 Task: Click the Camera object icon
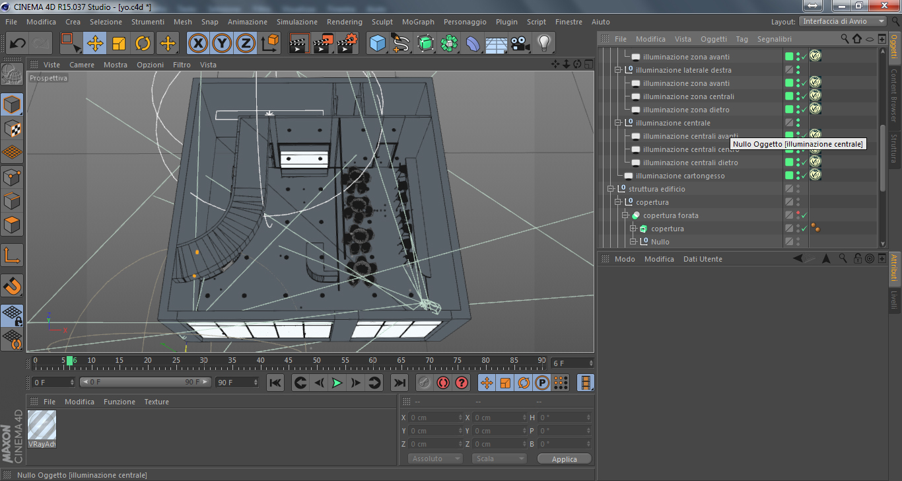pyautogui.click(x=520, y=44)
